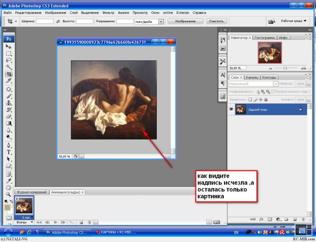Open the Actions panel icon
This screenshot has width=316, height=242.
click(x=222, y=49)
